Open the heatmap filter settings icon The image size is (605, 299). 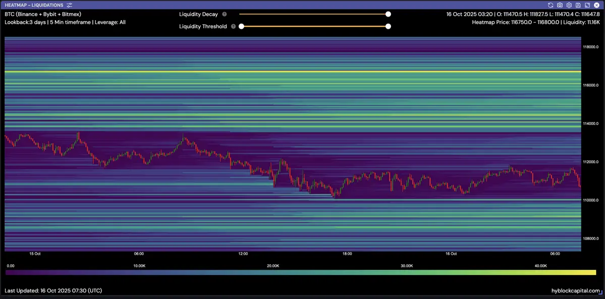coord(69,5)
